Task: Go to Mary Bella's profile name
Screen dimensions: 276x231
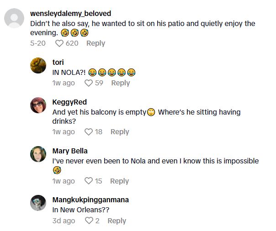Action: 70,151
